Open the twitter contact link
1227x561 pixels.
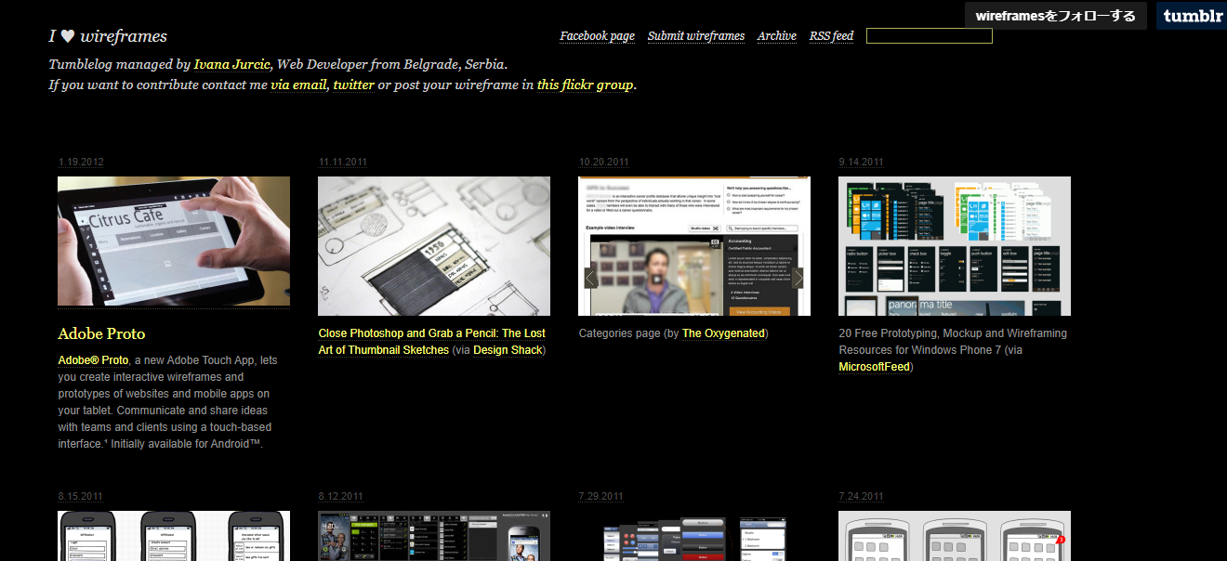pos(353,85)
